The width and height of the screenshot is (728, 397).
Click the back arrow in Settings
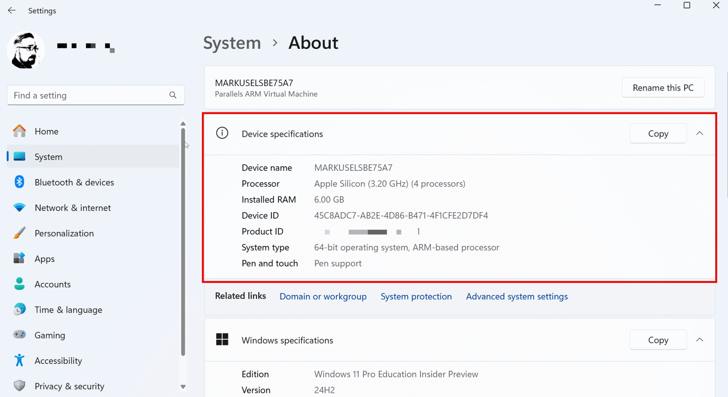click(x=12, y=10)
